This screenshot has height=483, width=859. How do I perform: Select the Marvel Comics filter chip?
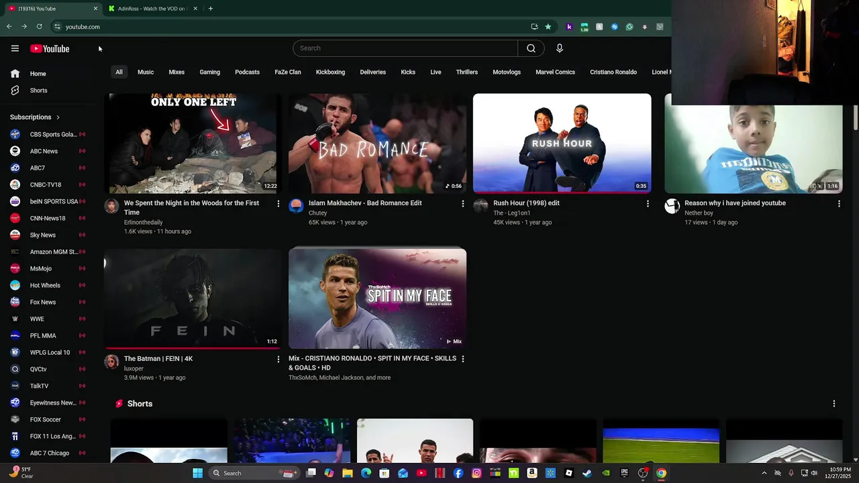pos(555,72)
